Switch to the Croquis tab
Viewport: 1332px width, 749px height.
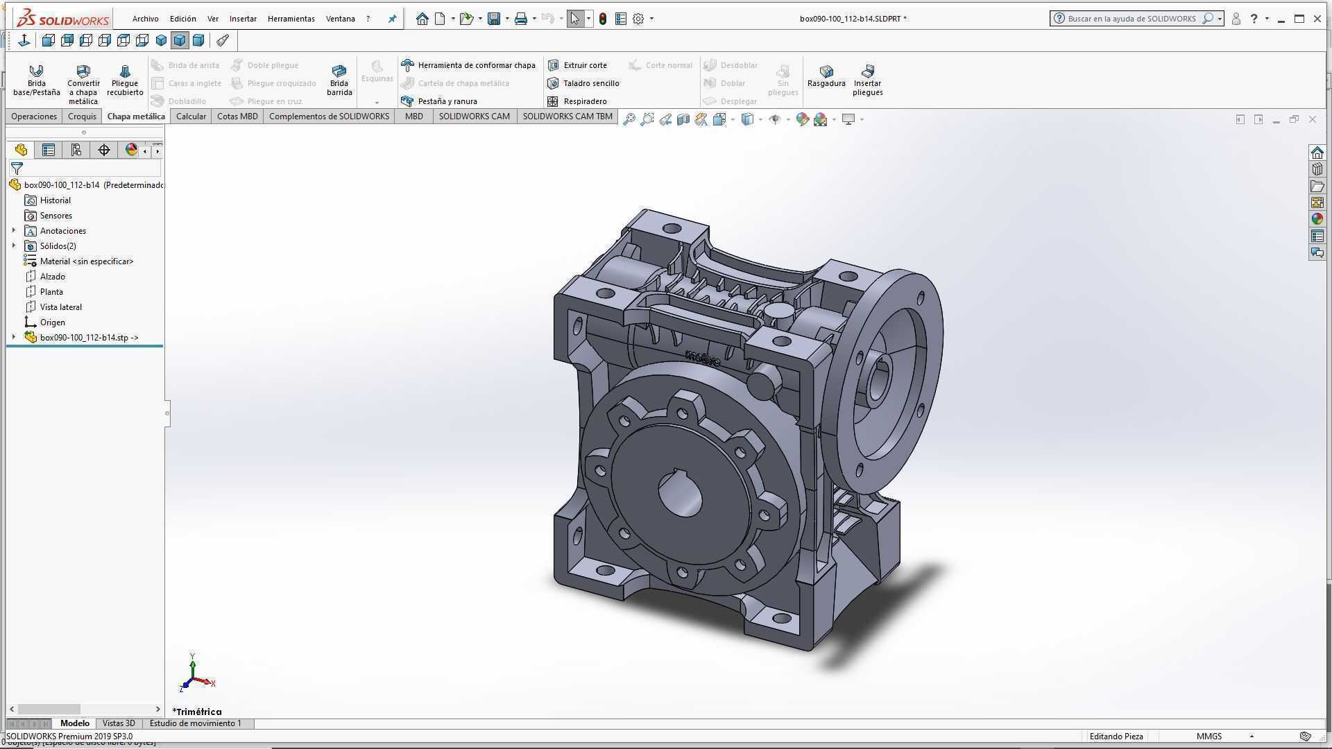click(x=82, y=117)
